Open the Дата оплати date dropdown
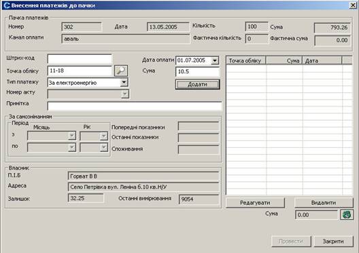Viewport: 359px width, 253px height. 215,60
